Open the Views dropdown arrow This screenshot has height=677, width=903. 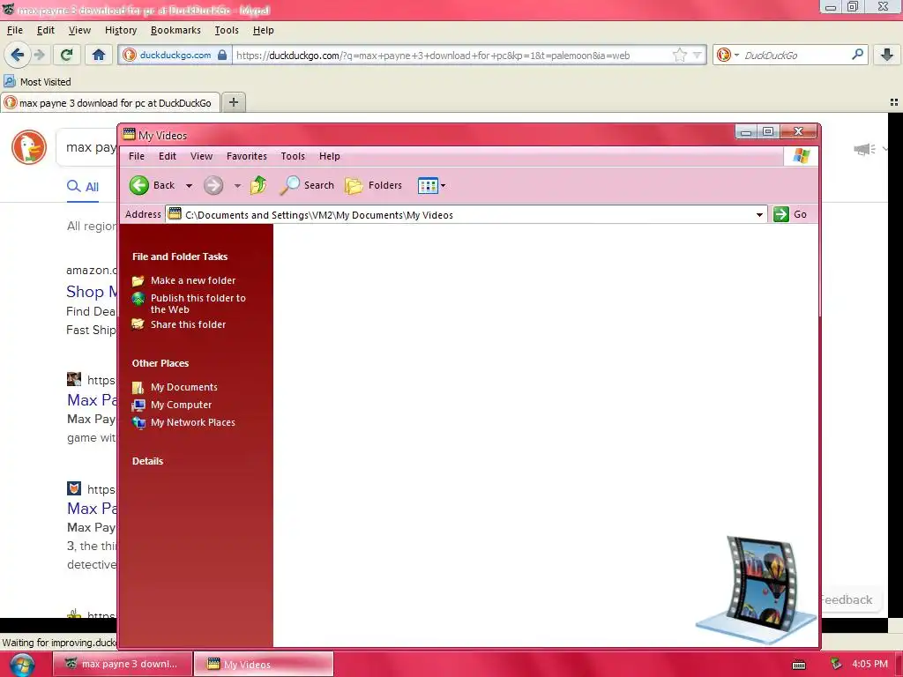[x=443, y=186]
